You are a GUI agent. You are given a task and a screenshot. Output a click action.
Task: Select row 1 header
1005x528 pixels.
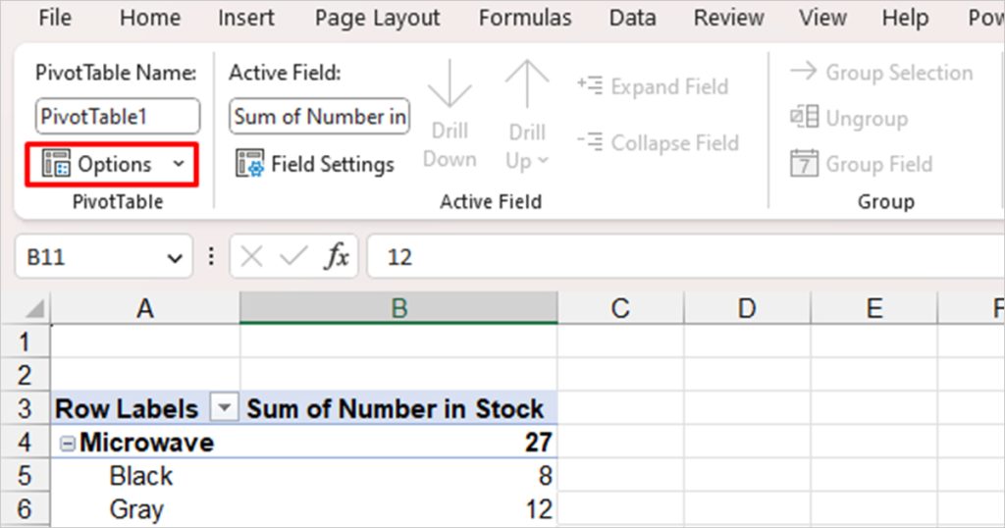(x=25, y=342)
